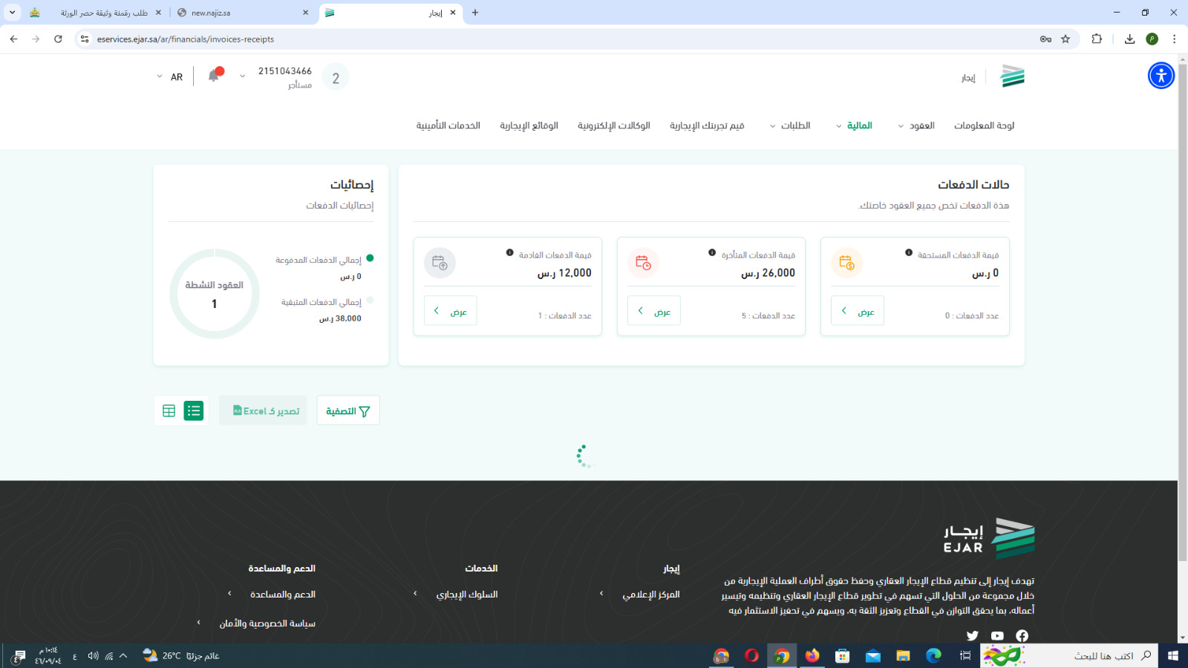Click the info icon beside قيمة الدفعات القادمة

tap(509, 253)
